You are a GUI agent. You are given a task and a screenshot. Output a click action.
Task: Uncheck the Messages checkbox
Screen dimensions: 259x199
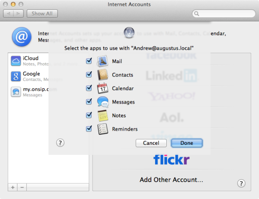click(89, 102)
